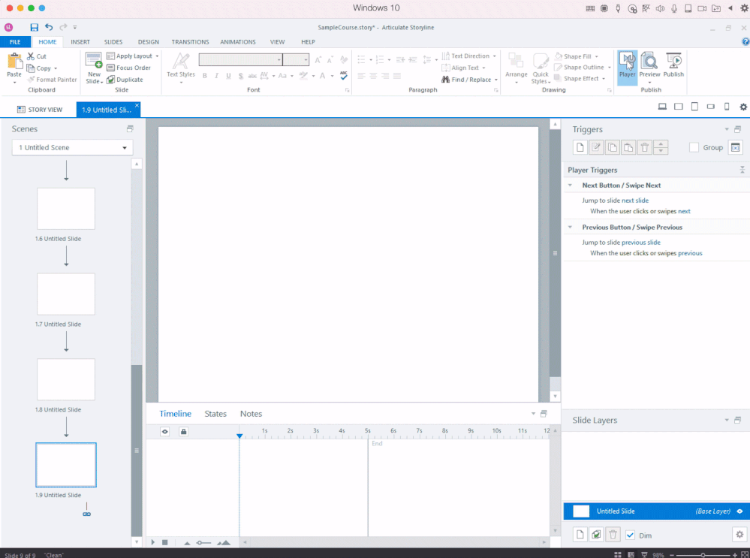Viewport: 750px width, 558px height.
Task: Play the timeline
Action: pos(153,542)
